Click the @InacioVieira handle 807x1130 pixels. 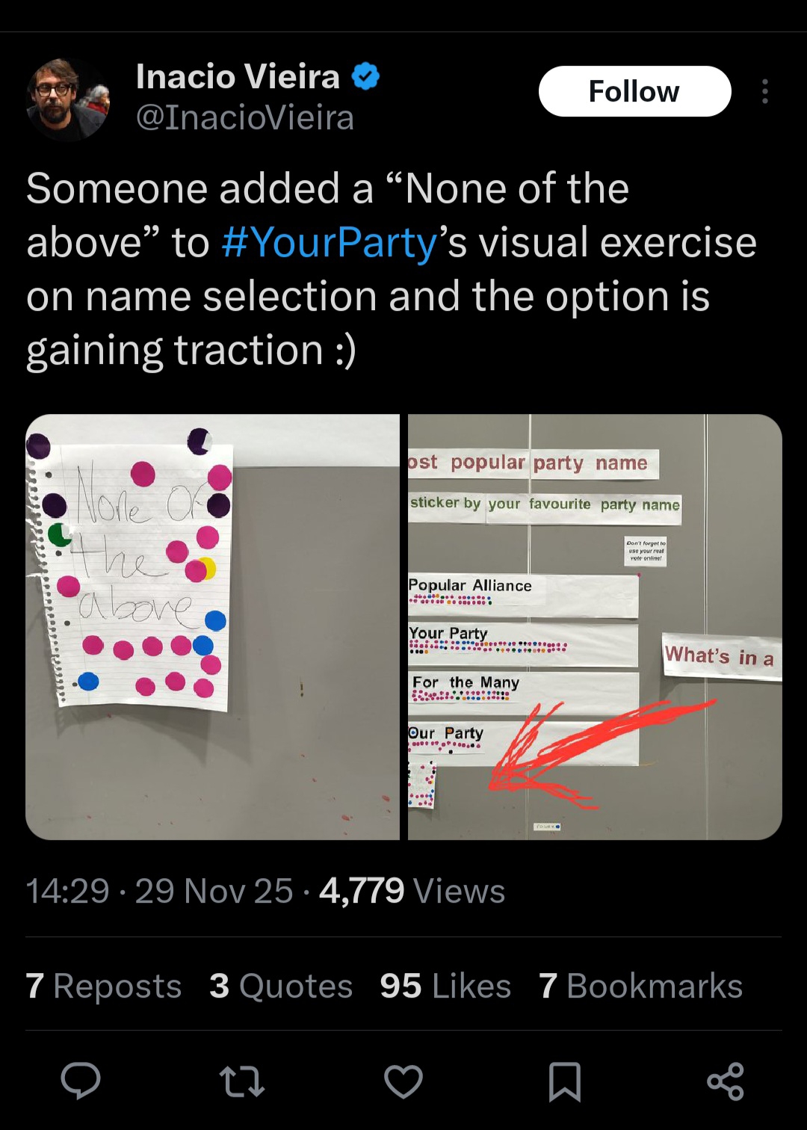[x=244, y=118]
